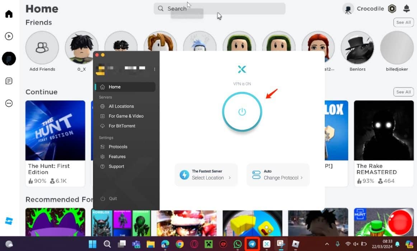Click the Robux icon near the username
The image size is (417, 251).
tap(392, 8)
